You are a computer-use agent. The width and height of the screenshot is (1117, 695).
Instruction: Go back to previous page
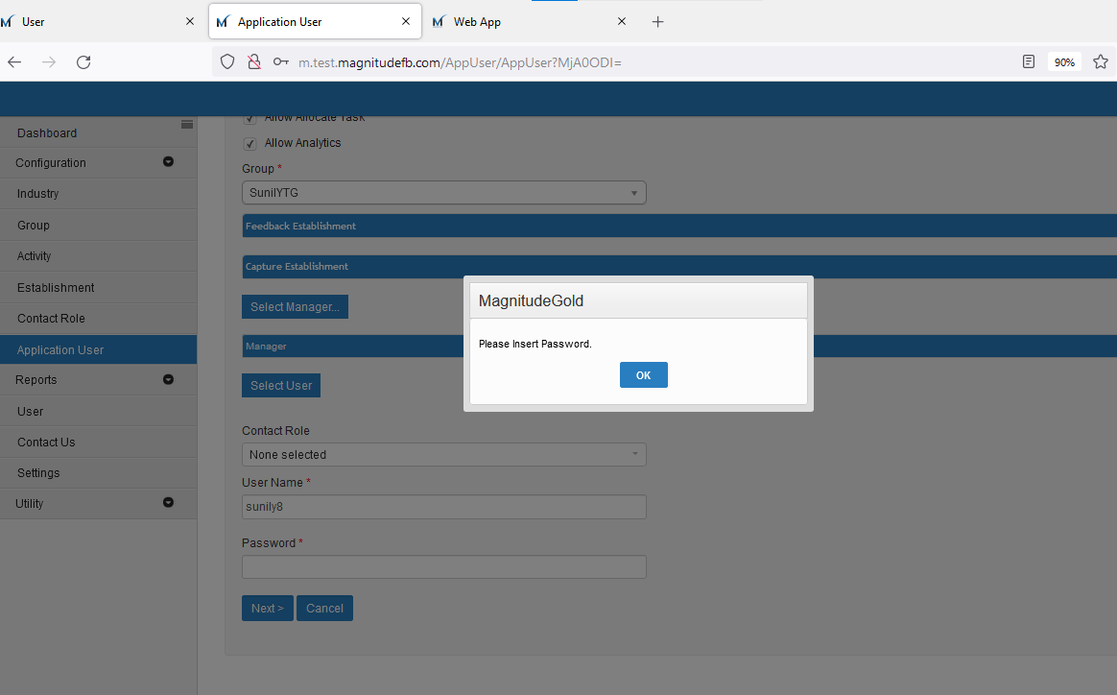pos(14,61)
